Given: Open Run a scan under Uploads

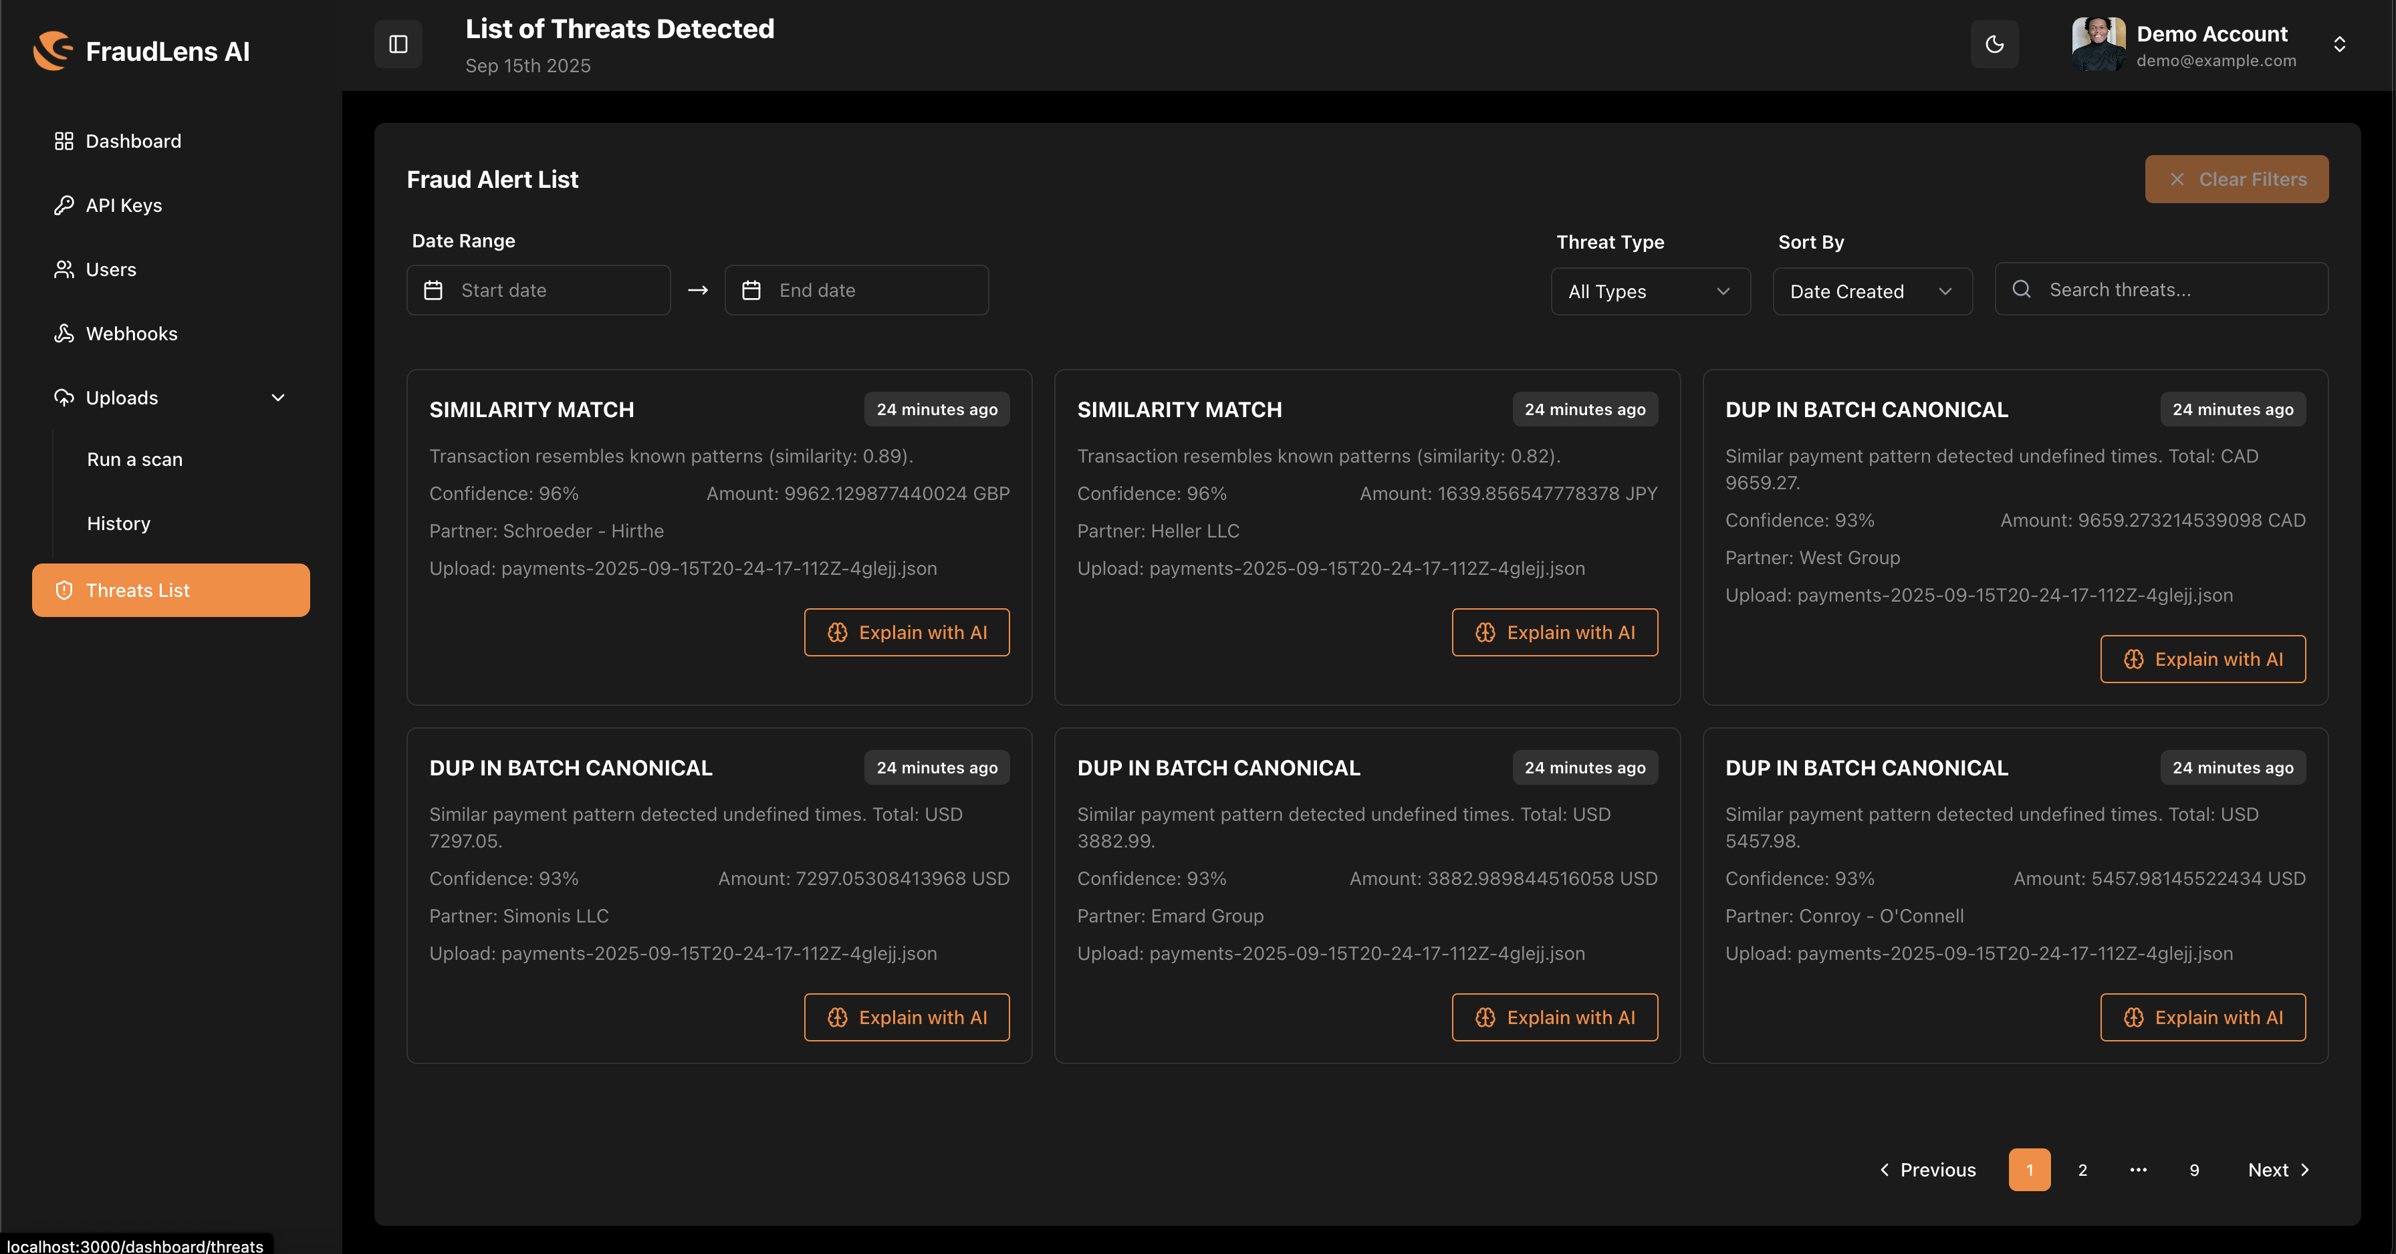Looking at the screenshot, I should coord(134,459).
